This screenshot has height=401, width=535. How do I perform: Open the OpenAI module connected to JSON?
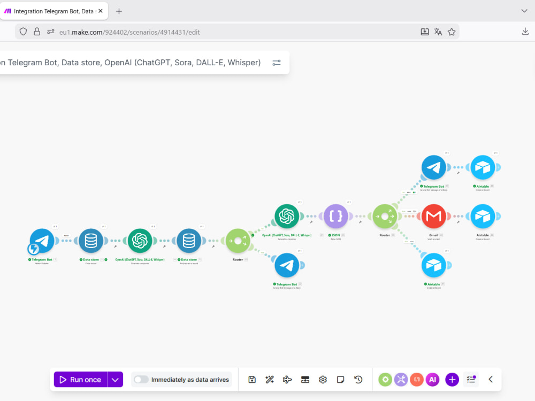[287, 216]
